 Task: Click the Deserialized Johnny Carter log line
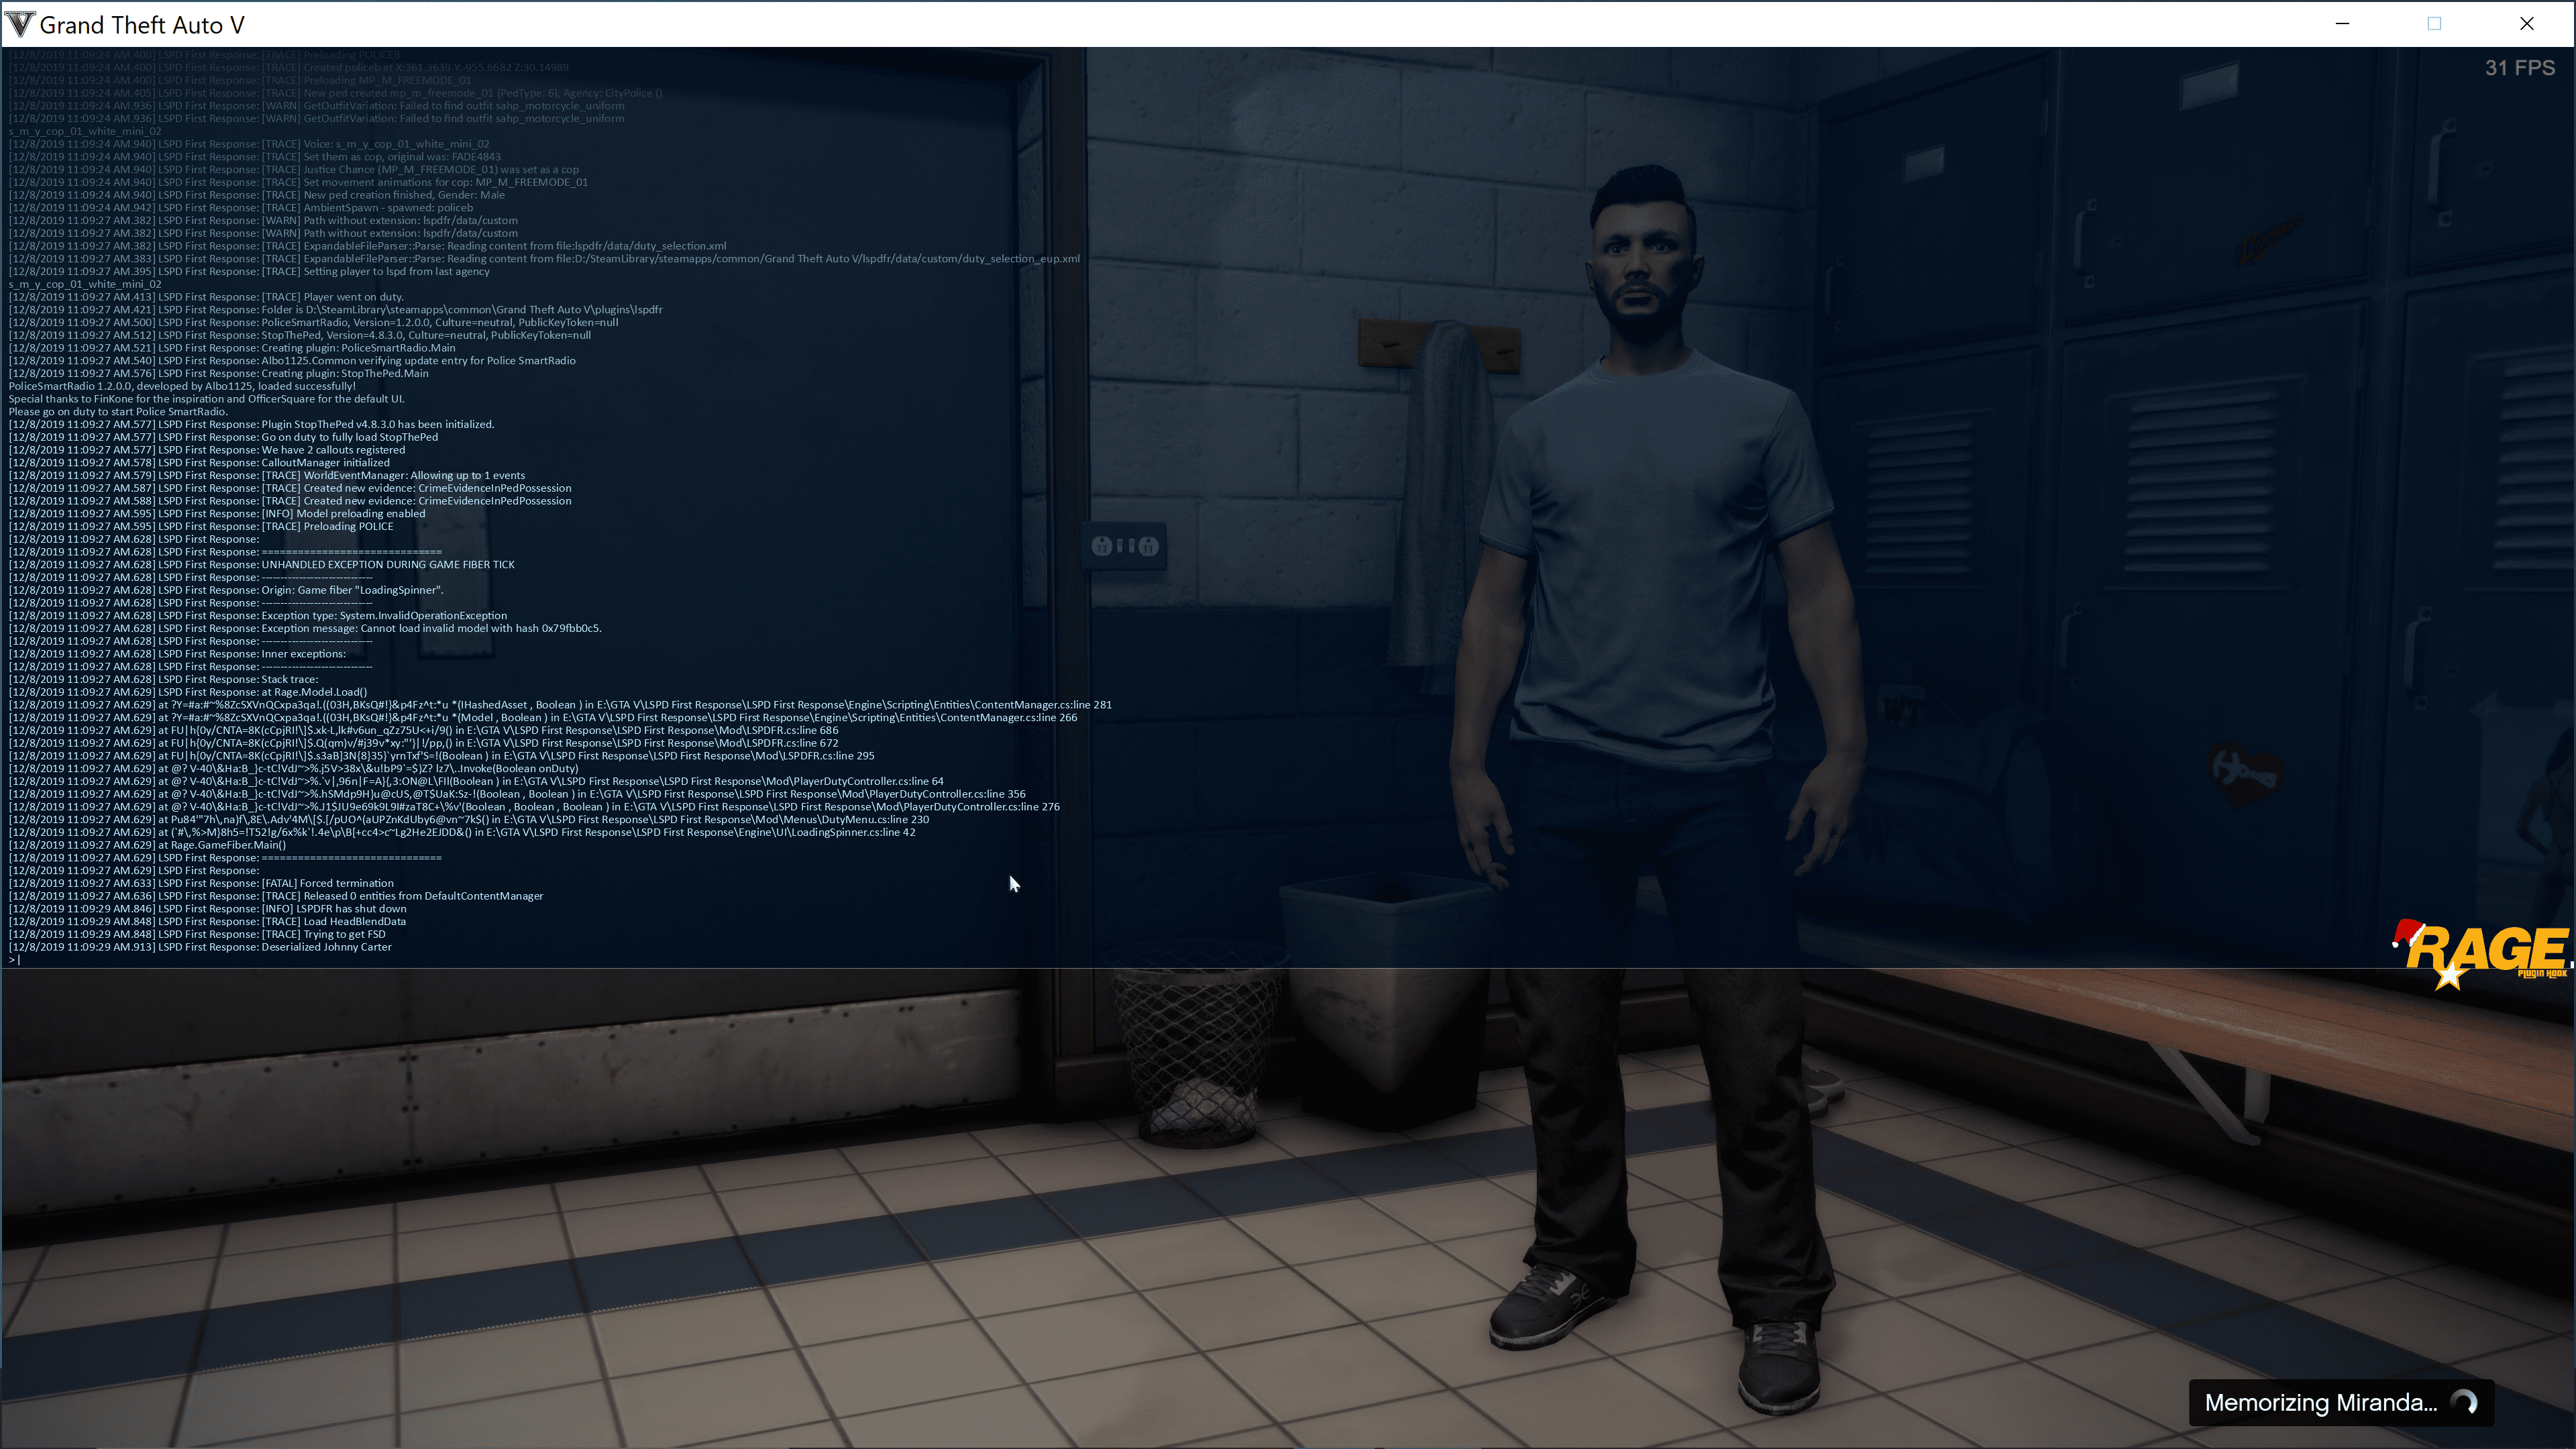pos(326,947)
